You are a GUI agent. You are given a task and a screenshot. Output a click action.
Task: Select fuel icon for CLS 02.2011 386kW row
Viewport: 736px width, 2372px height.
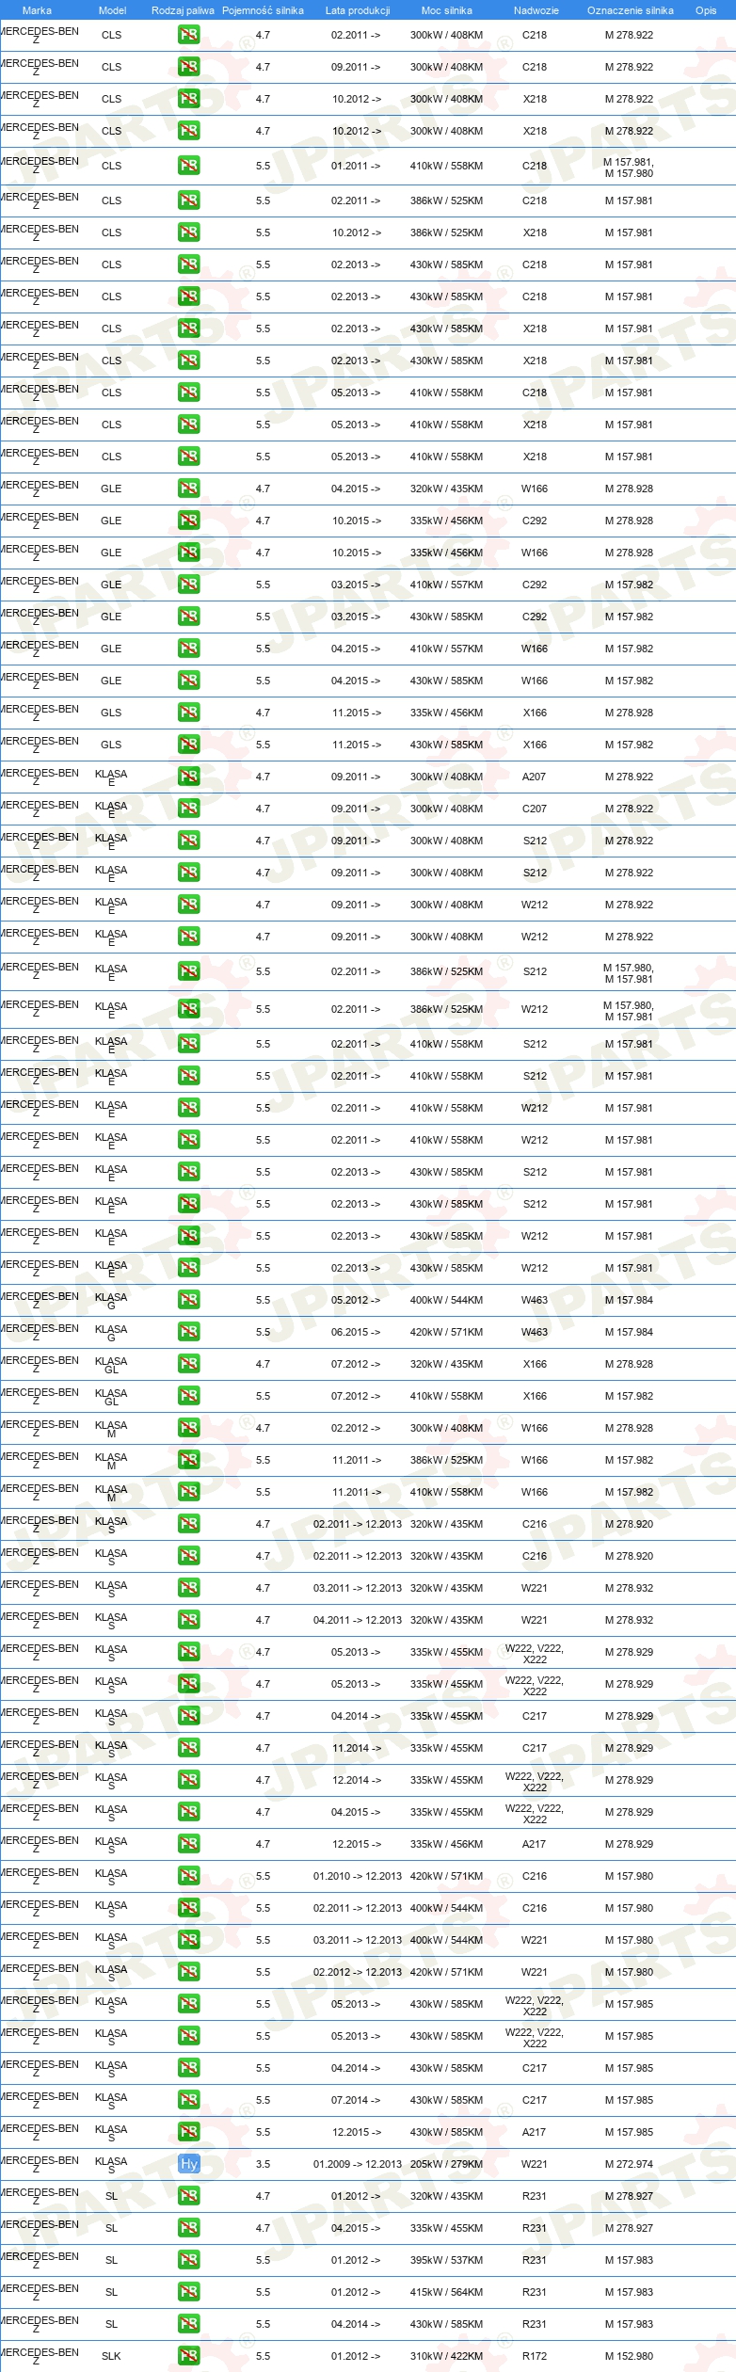[x=188, y=200]
